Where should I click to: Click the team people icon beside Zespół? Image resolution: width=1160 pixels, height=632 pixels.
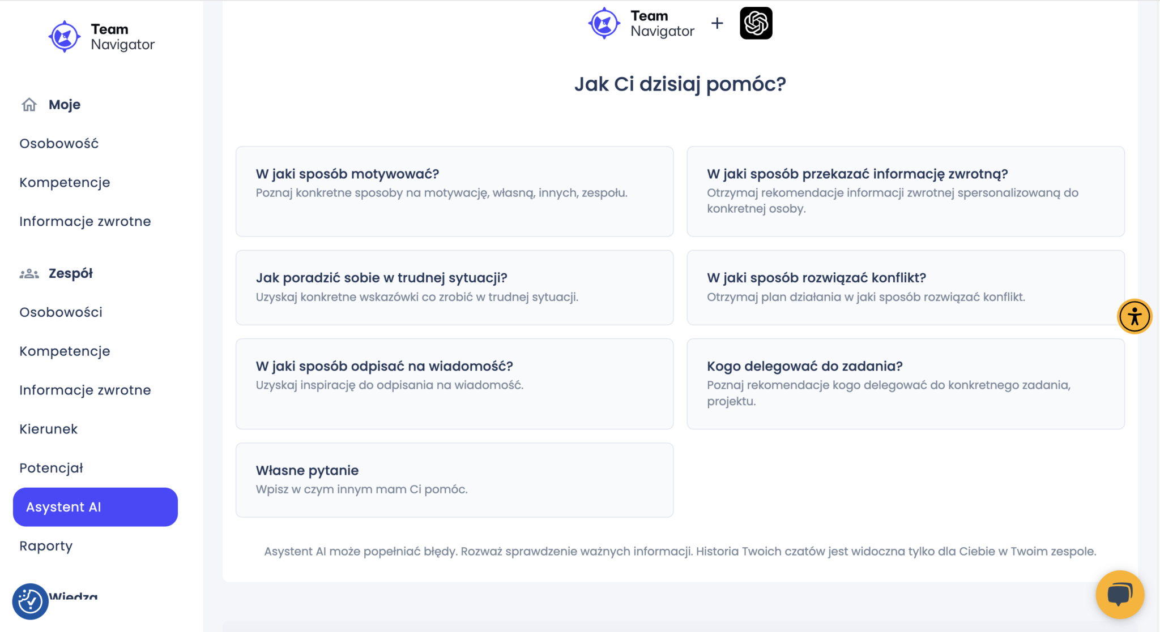click(x=29, y=274)
